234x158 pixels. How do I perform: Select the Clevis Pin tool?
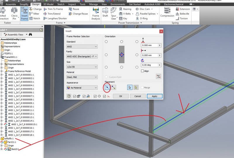point(14,14)
